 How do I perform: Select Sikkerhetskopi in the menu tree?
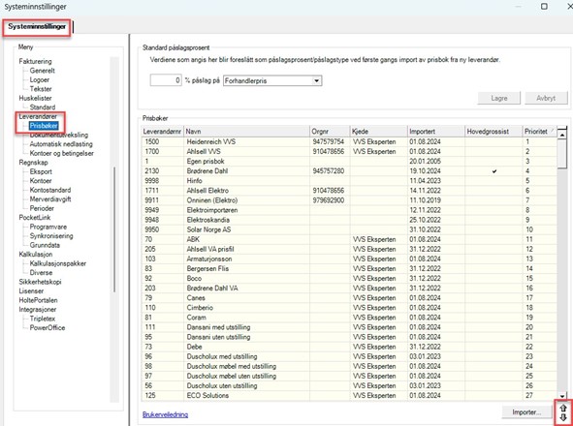point(40,282)
